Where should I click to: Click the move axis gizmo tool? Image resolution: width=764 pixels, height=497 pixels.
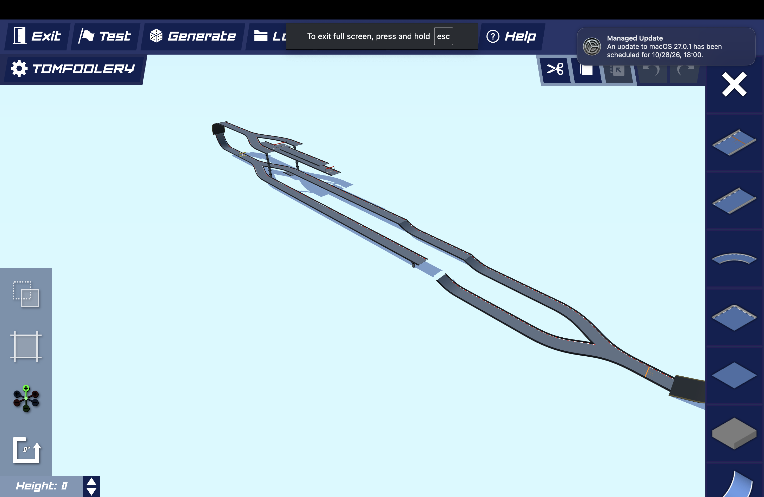pyautogui.click(x=26, y=398)
